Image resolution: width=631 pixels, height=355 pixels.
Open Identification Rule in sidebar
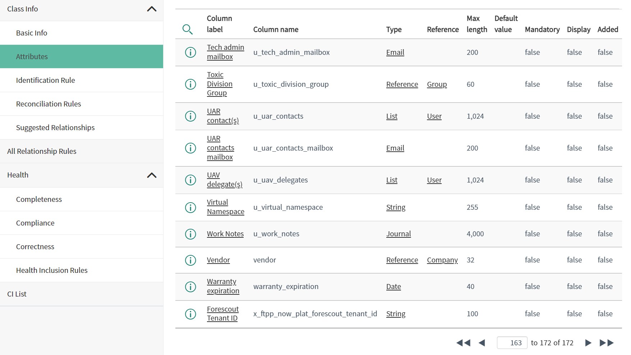[x=82, y=80]
